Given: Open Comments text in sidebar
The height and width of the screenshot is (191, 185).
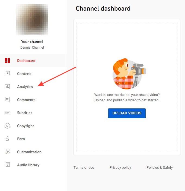Looking at the screenshot, I should tap(26, 100).
